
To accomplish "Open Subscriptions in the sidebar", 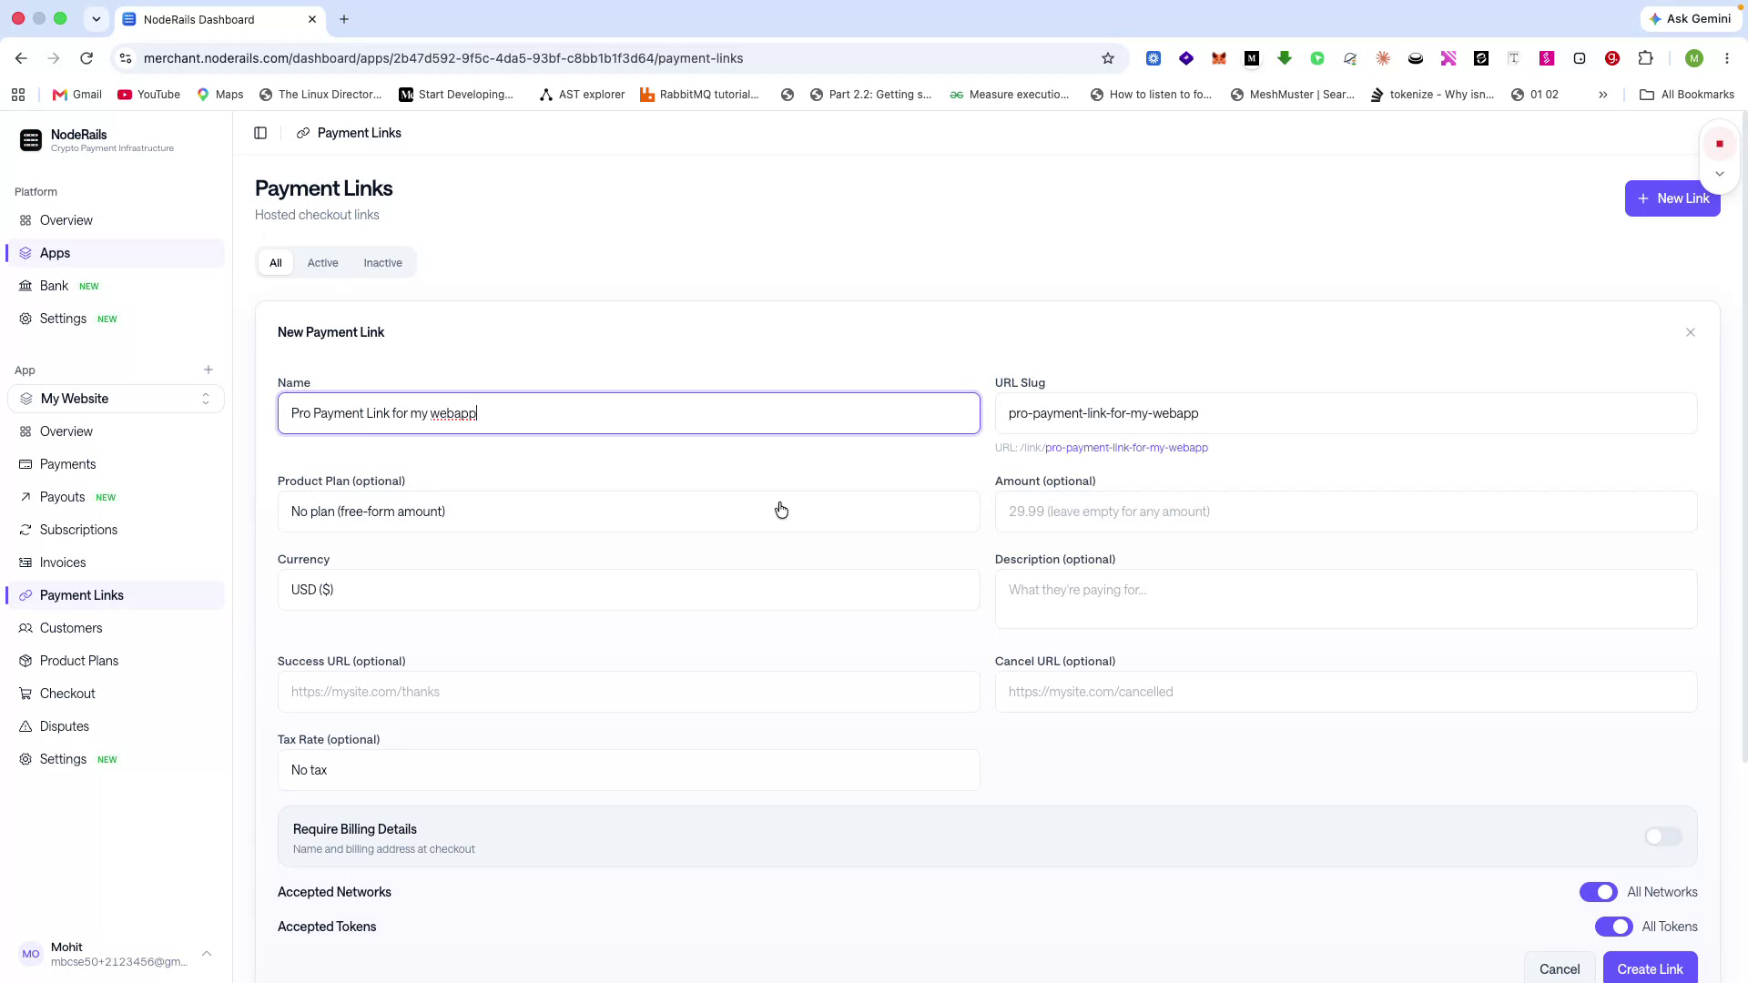I will click(116, 530).
